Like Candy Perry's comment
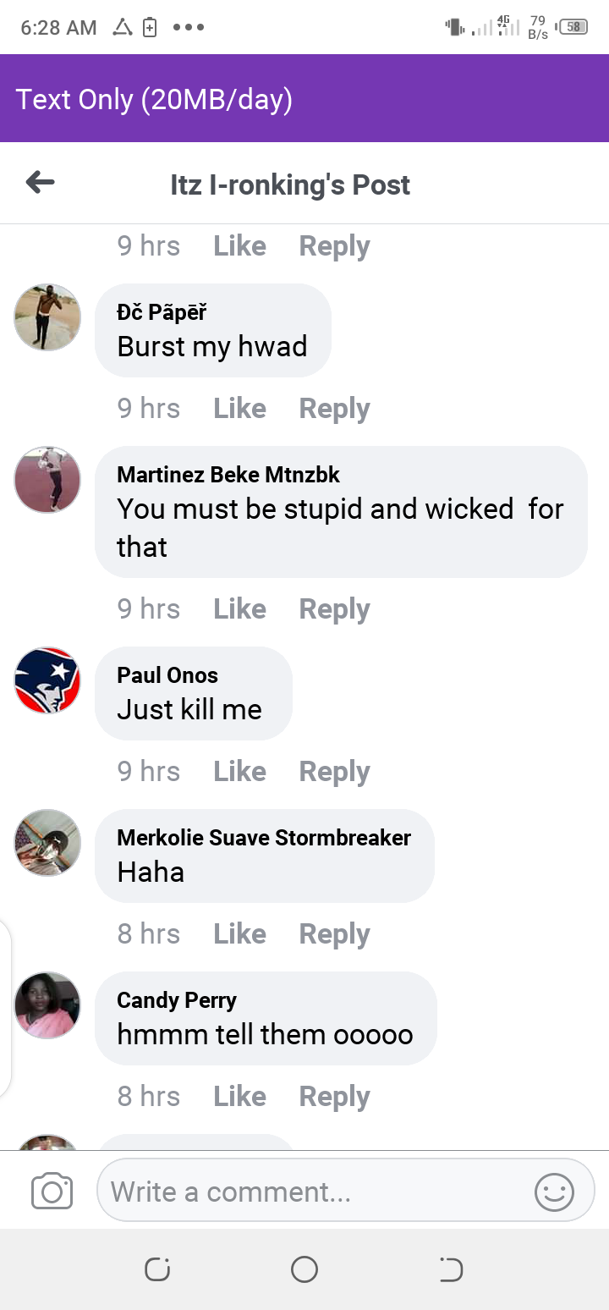This screenshot has height=1310, width=609. point(240,1097)
